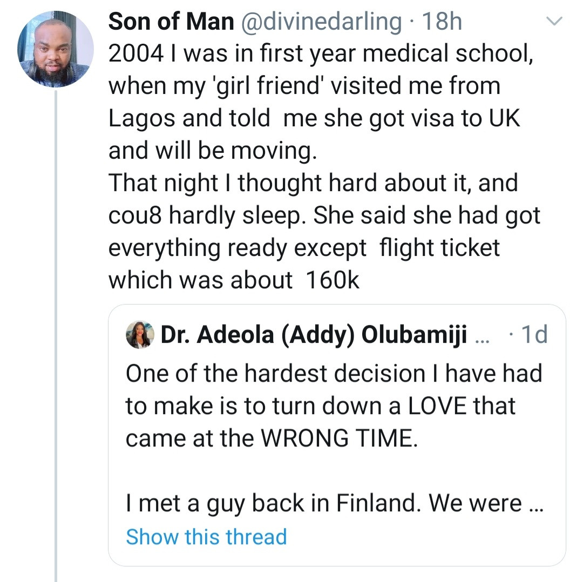Open Dr. Adeola's small avatar in quoted tweet

pyautogui.click(x=140, y=335)
